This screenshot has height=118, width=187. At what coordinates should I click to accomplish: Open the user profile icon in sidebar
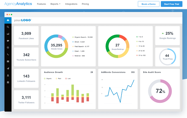click(x=8, y=75)
